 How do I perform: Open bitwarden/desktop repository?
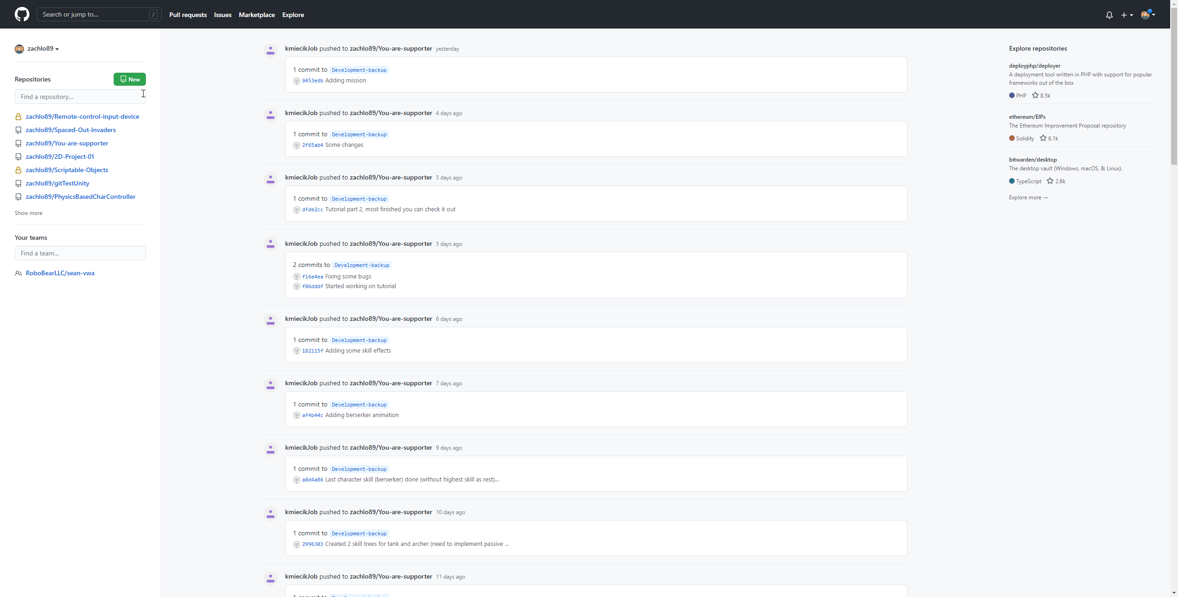1033,160
